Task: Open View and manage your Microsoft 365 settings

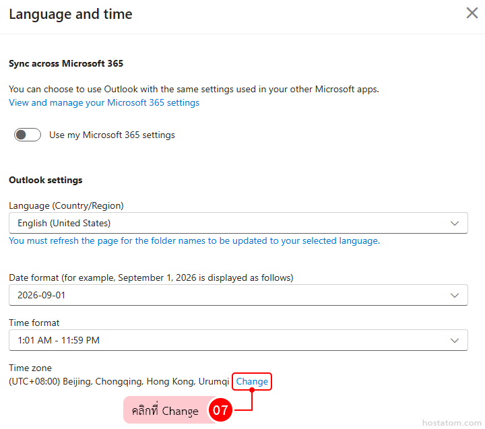Action: coord(104,102)
